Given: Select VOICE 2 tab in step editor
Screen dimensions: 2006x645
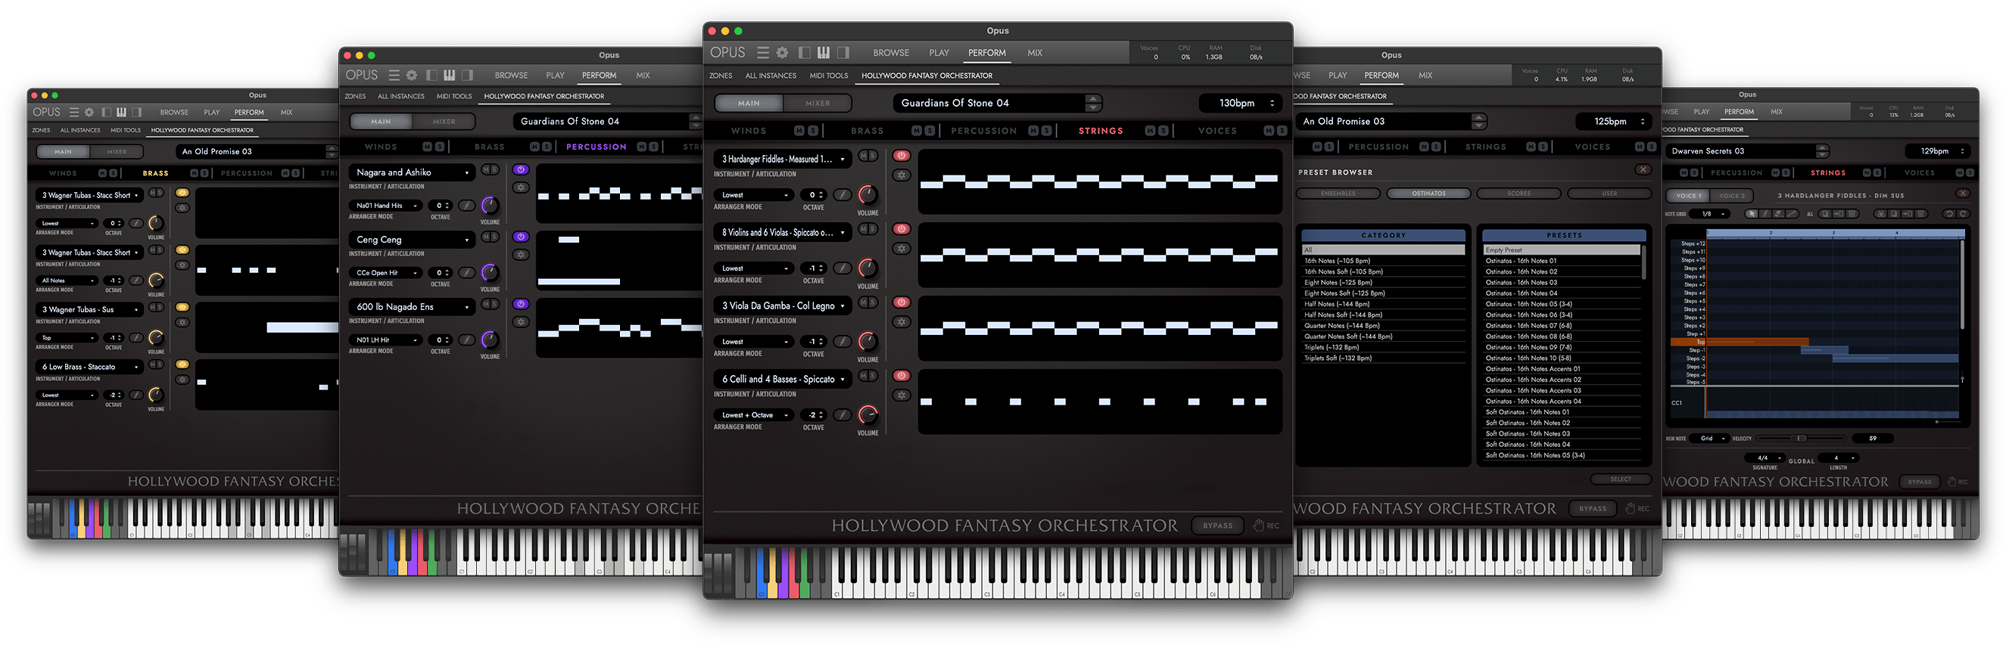Looking at the screenshot, I should [1731, 196].
